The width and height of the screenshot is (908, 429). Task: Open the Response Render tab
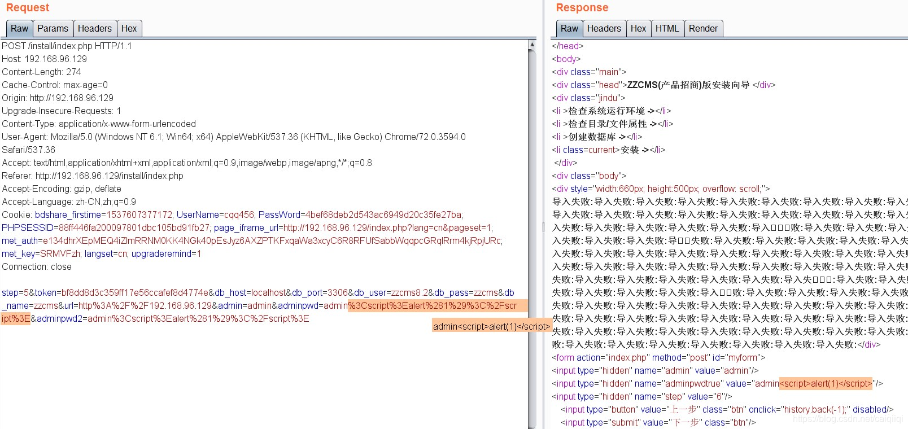pos(704,28)
